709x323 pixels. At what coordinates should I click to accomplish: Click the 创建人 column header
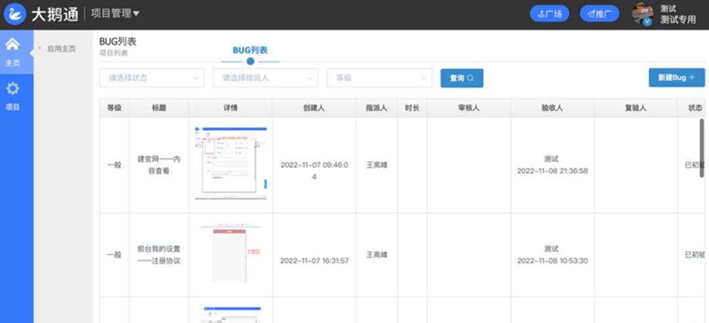(x=314, y=108)
